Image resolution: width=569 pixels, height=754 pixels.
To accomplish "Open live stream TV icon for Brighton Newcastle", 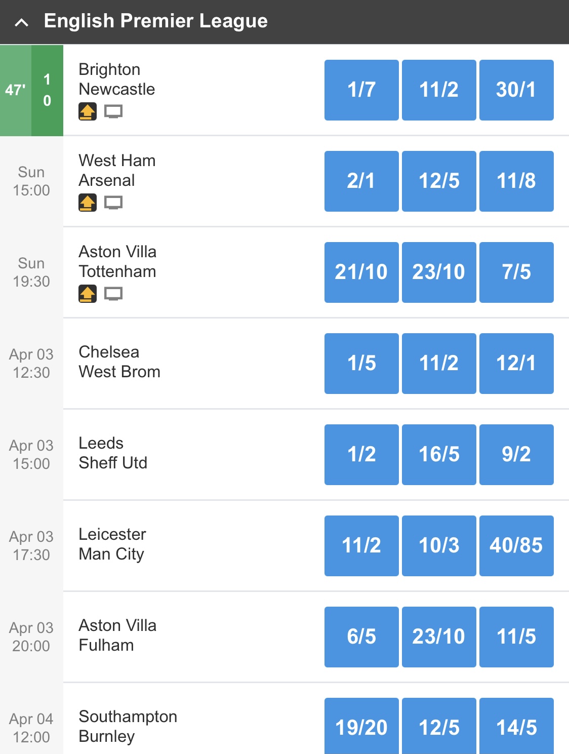I will tap(113, 111).
